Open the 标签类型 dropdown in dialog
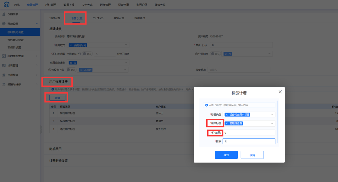The image size is (338, 182). [x=272, y=115]
